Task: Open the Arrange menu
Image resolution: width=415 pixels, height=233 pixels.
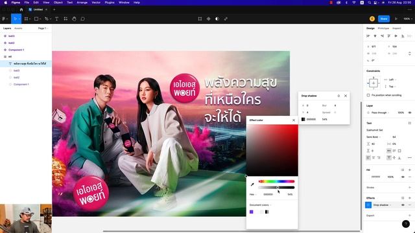Action: [x=82, y=3]
